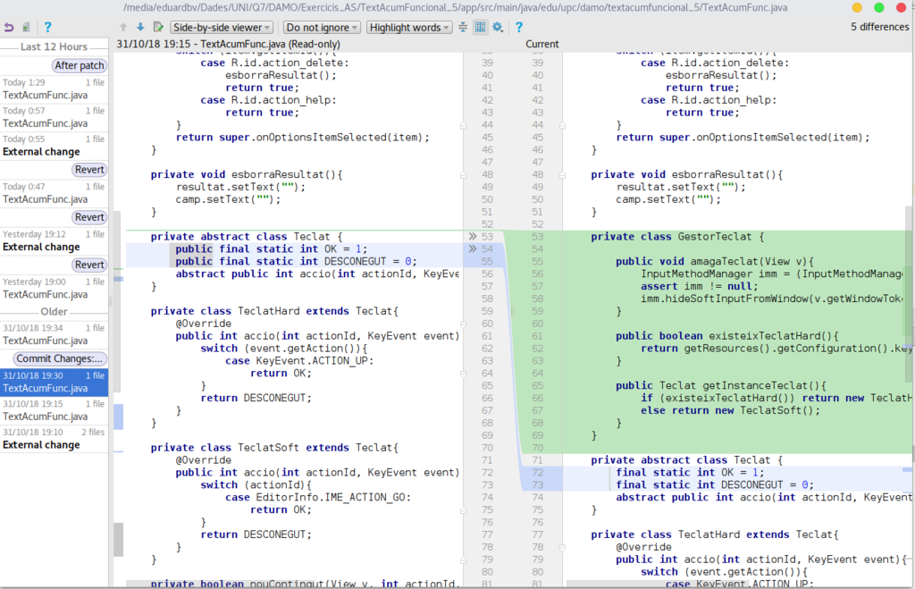This screenshot has height=589, width=915.
Task: Click the create patch icon
Action: (26, 27)
